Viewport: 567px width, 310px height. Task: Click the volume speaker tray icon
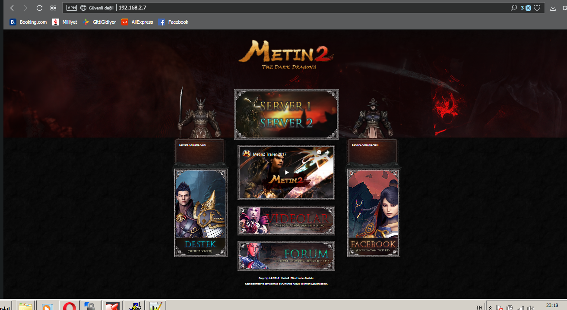point(531,308)
